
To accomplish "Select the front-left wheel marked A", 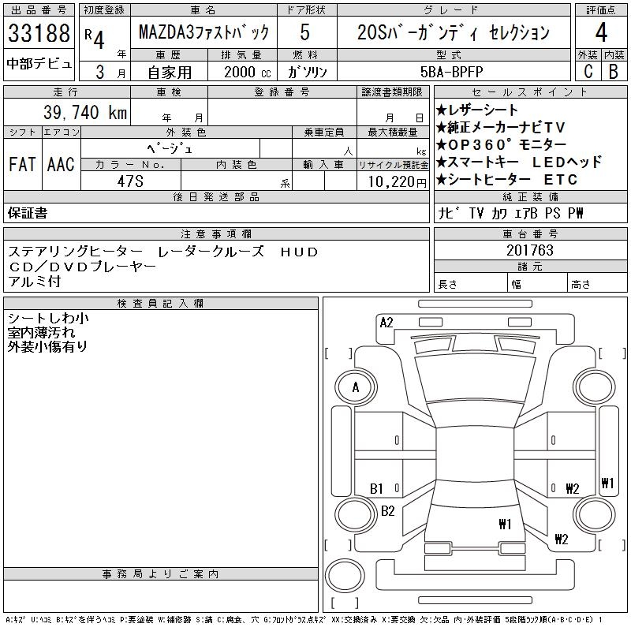I will 356,387.
